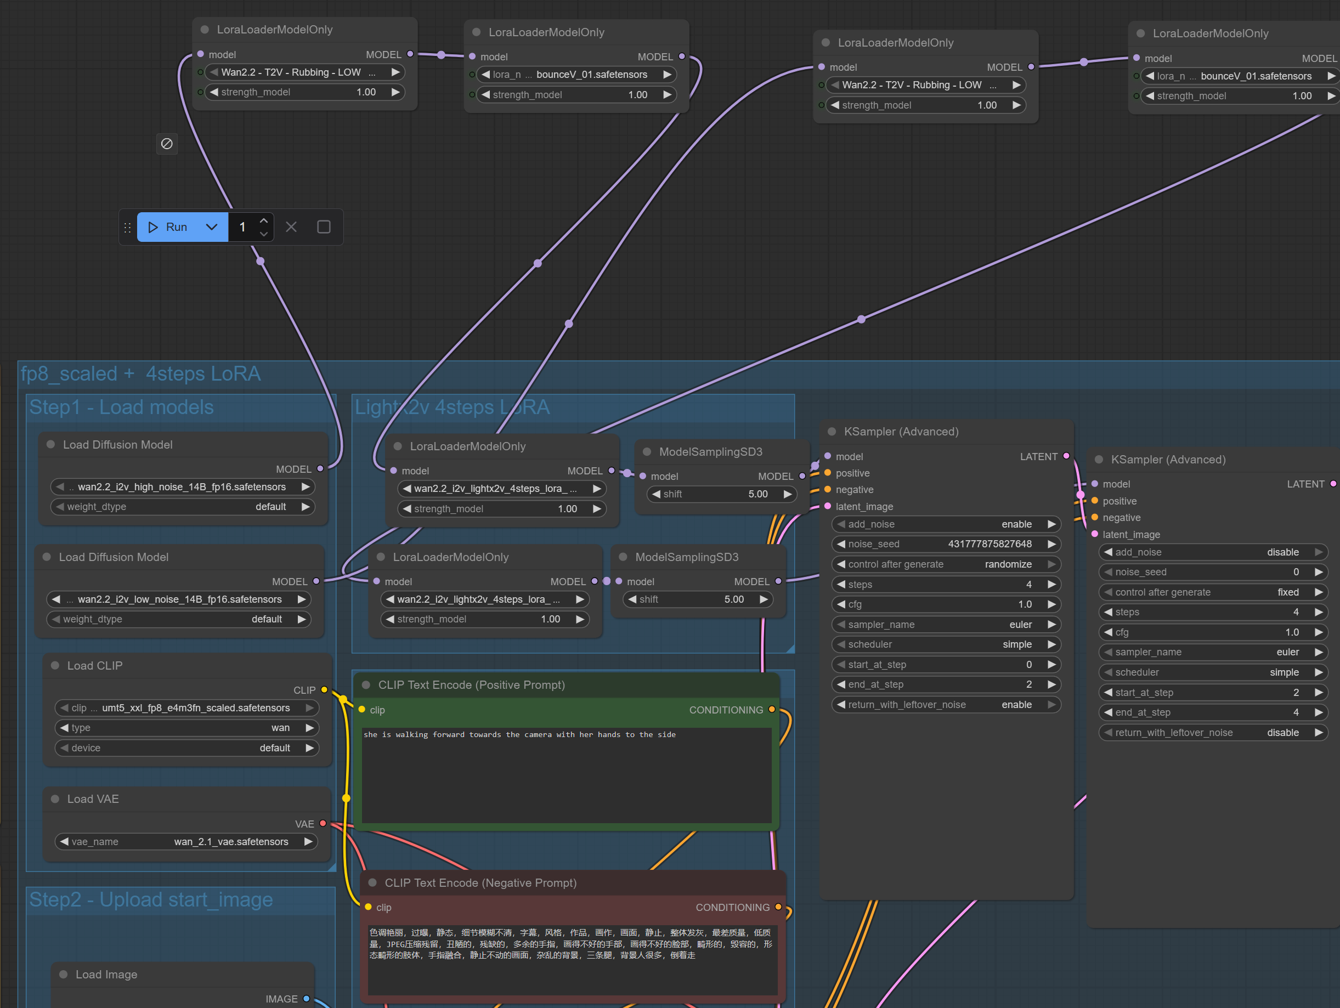Open Run button dropdown chevron
Screen dimensions: 1340x1008
point(211,227)
